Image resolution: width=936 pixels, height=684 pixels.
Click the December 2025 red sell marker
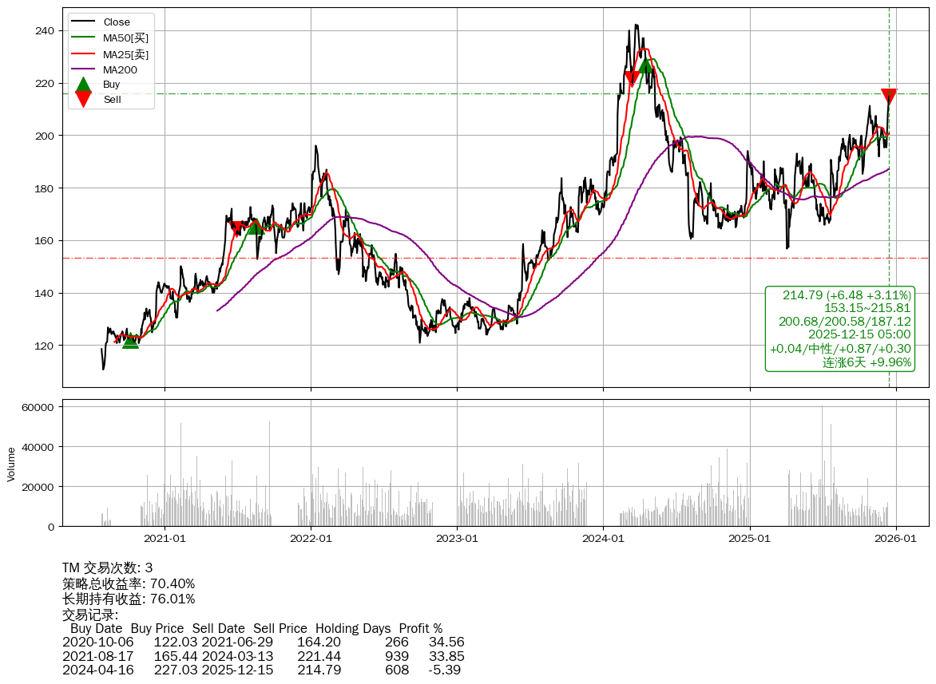coord(889,96)
